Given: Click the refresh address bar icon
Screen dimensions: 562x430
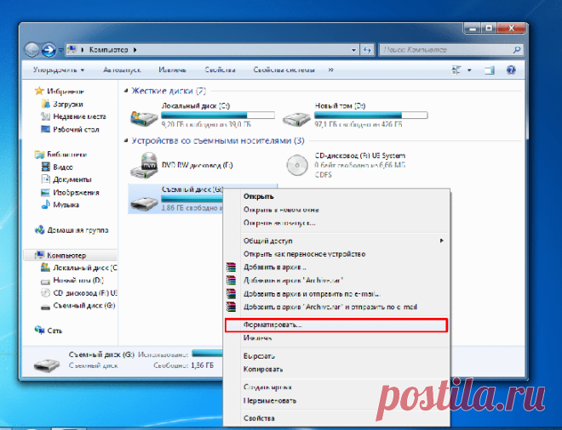Looking at the screenshot, I should tap(367, 50).
